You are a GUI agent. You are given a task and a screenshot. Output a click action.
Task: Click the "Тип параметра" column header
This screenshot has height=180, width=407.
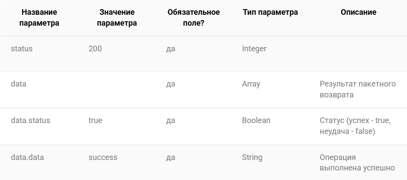270,12
